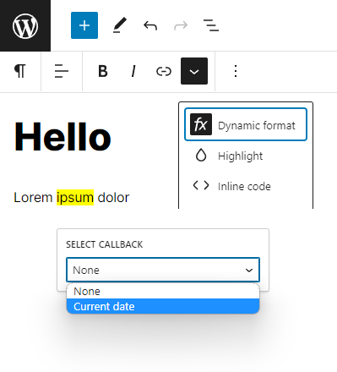Change block type with paragraph icon
337x372 pixels.
tap(20, 71)
